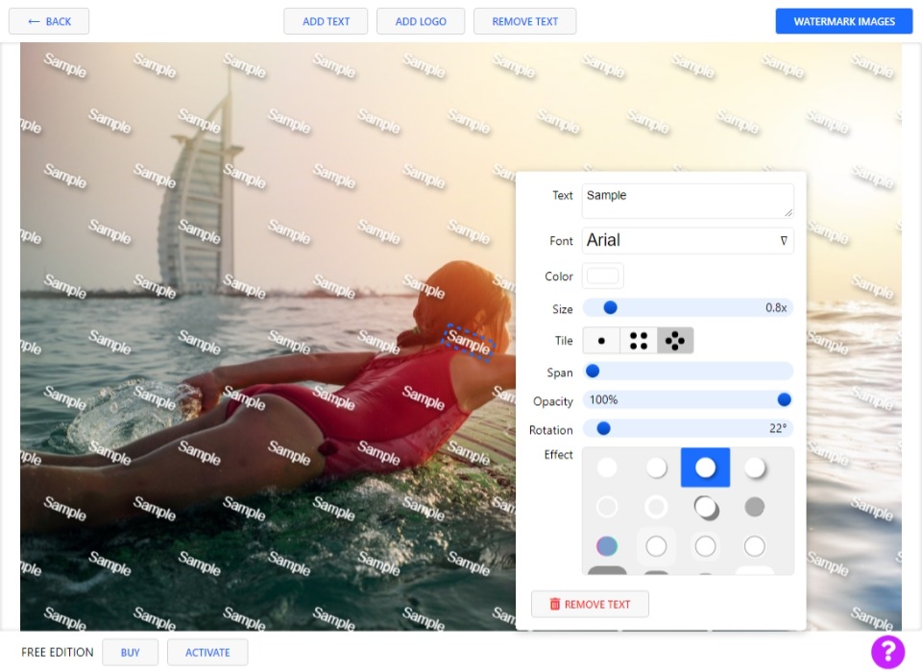Choose the four-dot grid tile pattern
This screenshot has height=672, width=922.
click(639, 341)
